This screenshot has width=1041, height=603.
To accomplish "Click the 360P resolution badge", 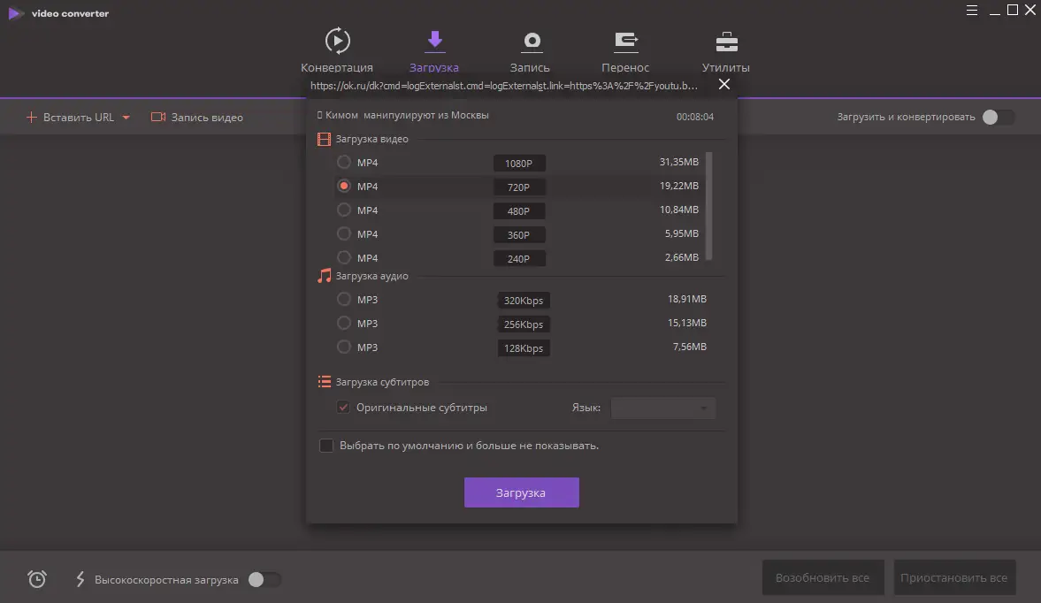I will pos(519,235).
